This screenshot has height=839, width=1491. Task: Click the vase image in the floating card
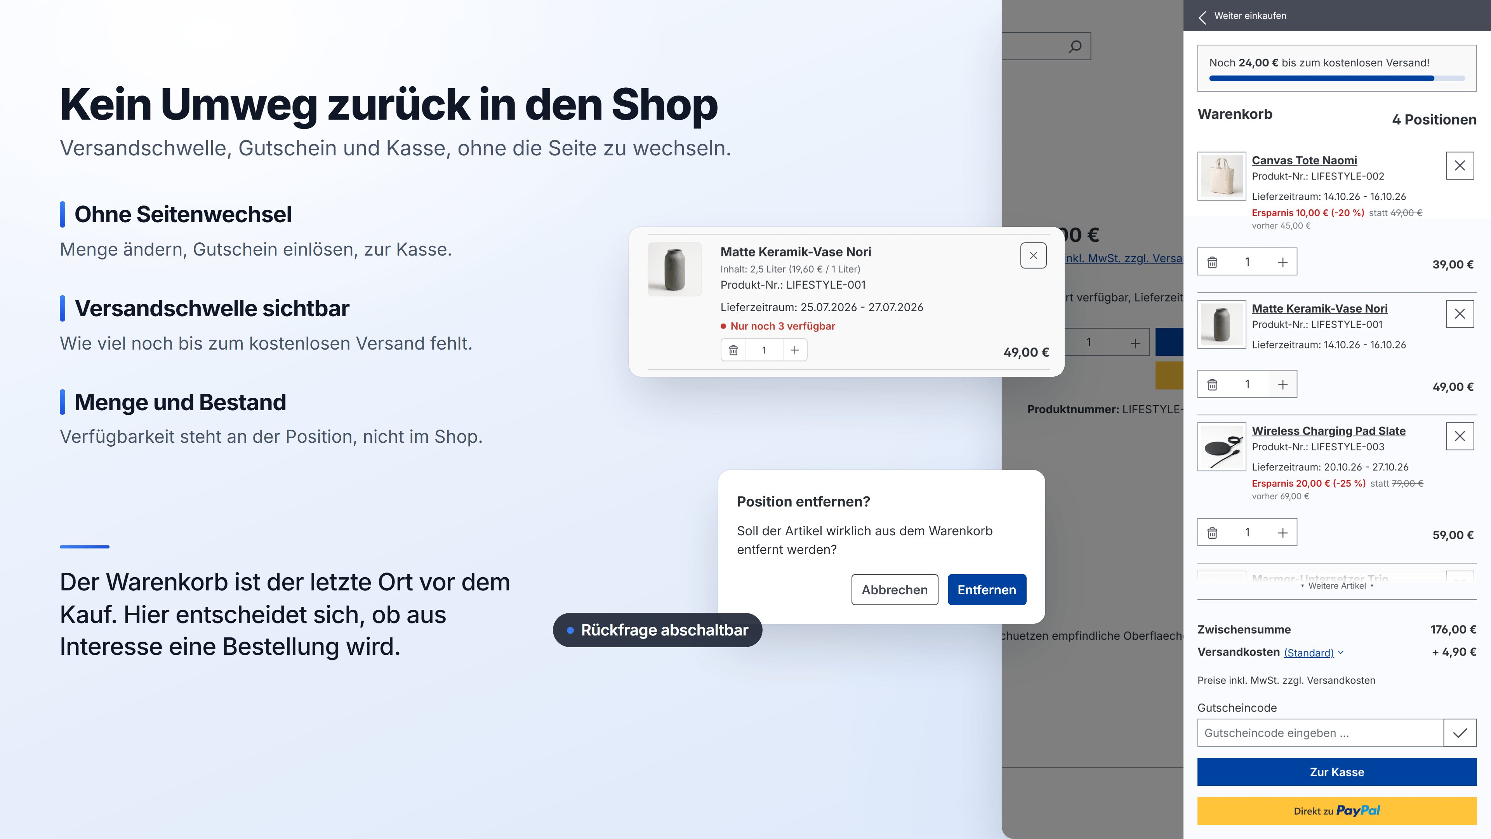[x=674, y=269]
